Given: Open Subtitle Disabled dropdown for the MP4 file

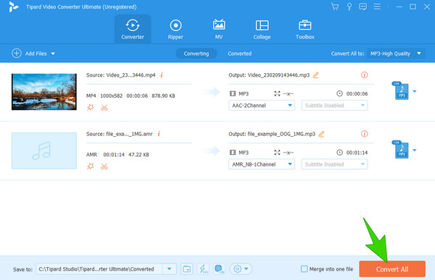Looking at the screenshot, I should tap(334, 105).
